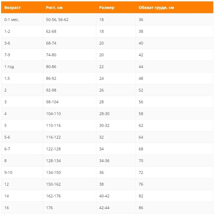
Task: Select the "50-56, 56-62" height cell
Action: [x=57, y=20]
